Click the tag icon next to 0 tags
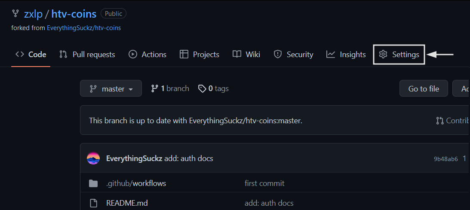Screen dimensions: 470x210 click(203, 88)
